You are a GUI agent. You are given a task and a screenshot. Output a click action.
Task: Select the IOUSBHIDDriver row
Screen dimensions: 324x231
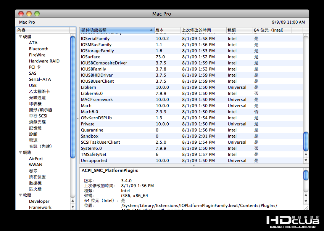191,75
